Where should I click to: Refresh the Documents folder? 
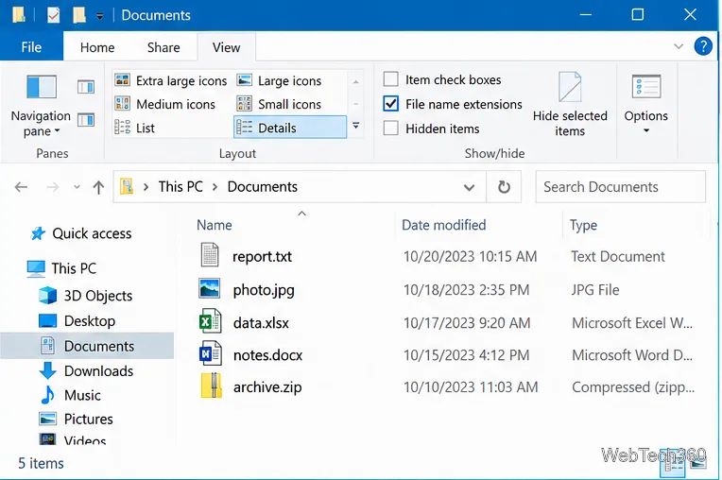tap(505, 187)
